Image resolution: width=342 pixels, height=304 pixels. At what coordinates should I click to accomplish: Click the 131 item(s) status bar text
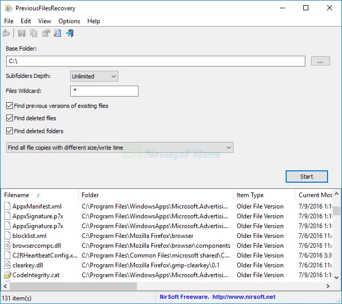click(x=17, y=298)
